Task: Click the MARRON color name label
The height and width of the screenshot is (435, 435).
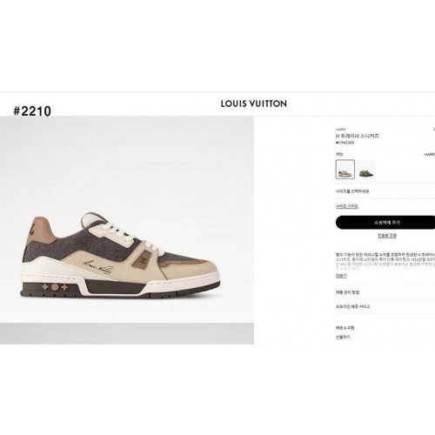Action: (x=430, y=155)
